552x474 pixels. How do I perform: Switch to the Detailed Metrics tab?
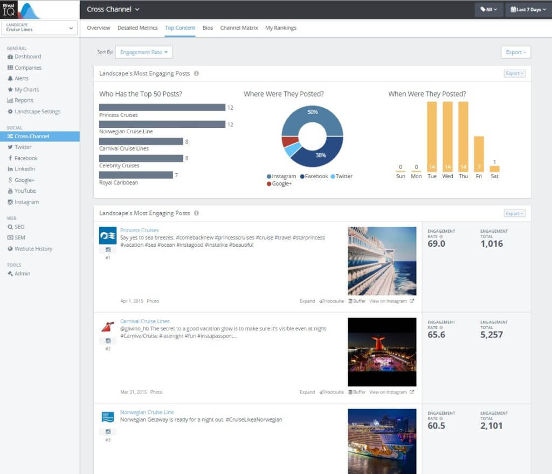click(x=137, y=28)
